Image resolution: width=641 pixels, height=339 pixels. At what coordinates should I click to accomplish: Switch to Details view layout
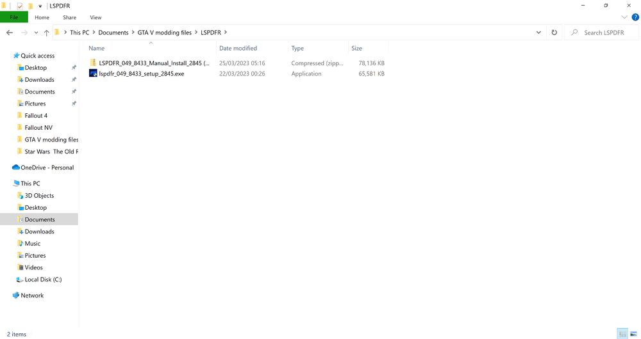622,334
